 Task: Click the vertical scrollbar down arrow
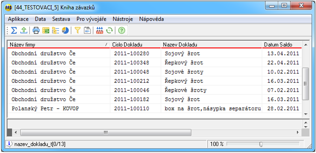click(x=305, y=114)
